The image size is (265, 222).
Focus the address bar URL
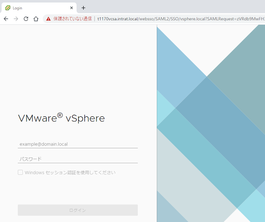pos(181,19)
